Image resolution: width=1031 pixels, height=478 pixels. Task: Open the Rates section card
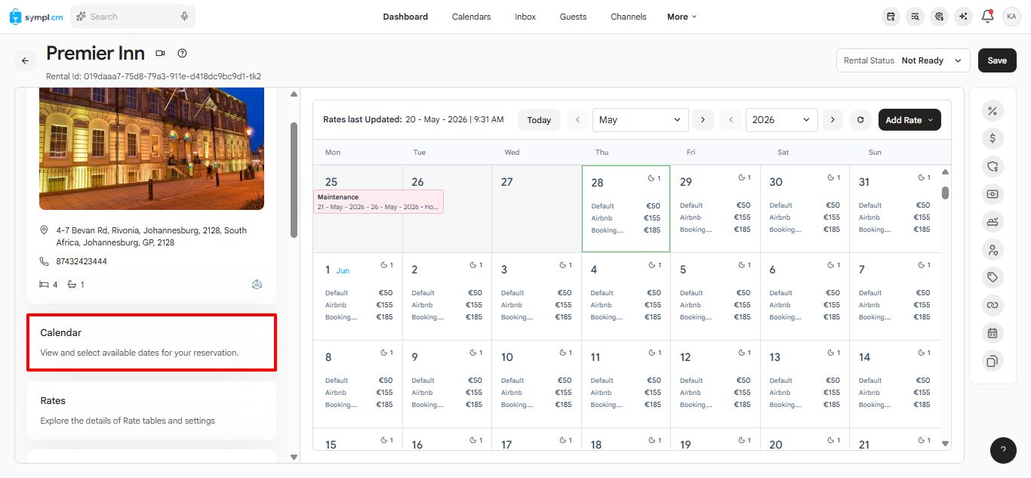(x=152, y=410)
